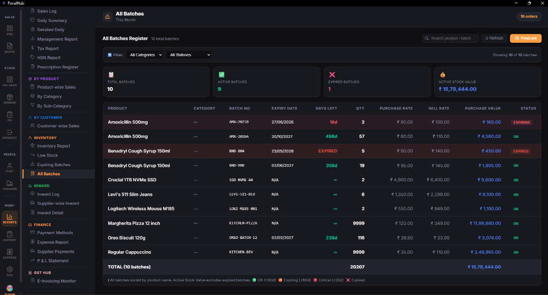Select the Margherita Pizza 12 inch row

(322, 223)
